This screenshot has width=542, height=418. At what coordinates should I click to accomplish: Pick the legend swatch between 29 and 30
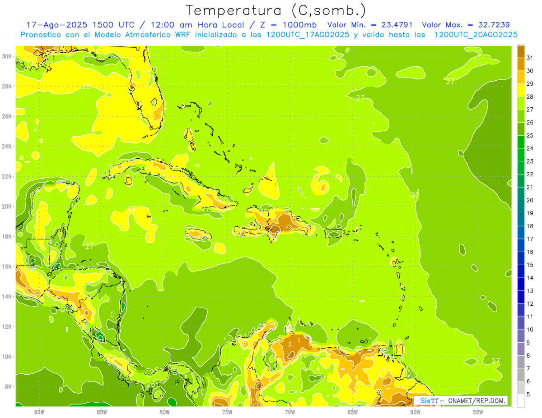(x=521, y=77)
